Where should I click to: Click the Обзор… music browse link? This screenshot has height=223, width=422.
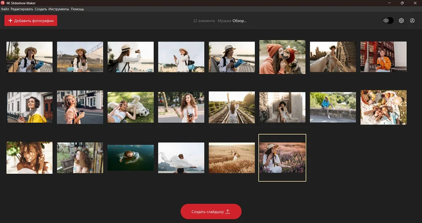pyautogui.click(x=239, y=21)
